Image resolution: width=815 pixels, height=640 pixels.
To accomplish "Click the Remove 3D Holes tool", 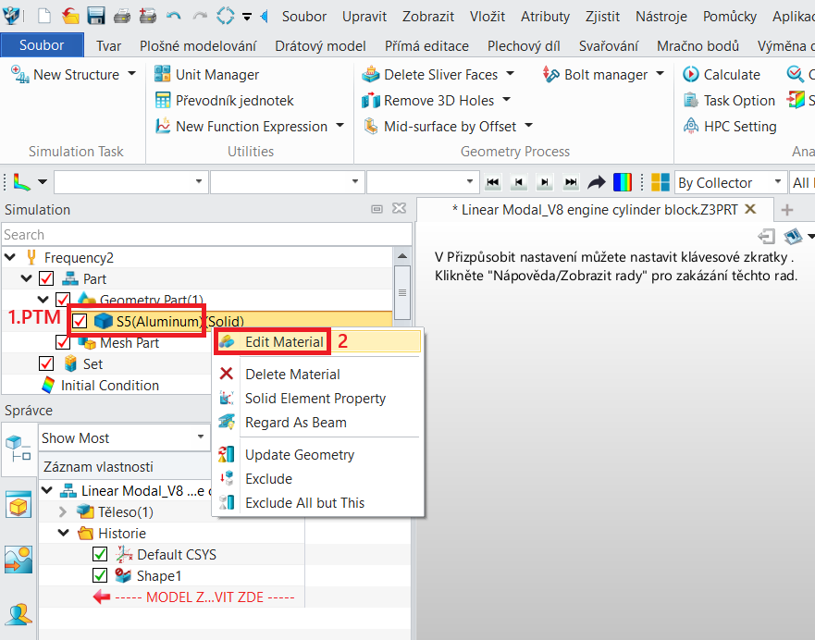I will click(x=428, y=100).
